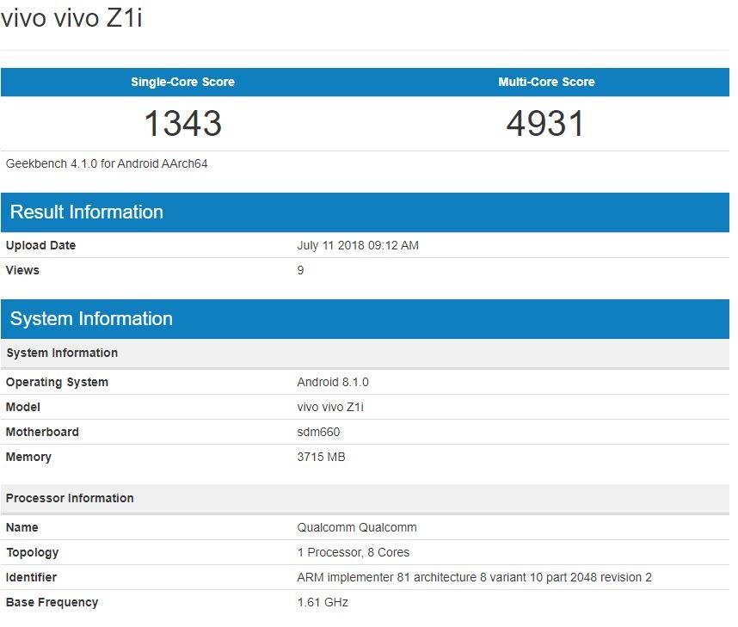This screenshot has width=738, height=627.
Task: Select the sdm660 motherboard value
Action: pyautogui.click(x=318, y=432)
